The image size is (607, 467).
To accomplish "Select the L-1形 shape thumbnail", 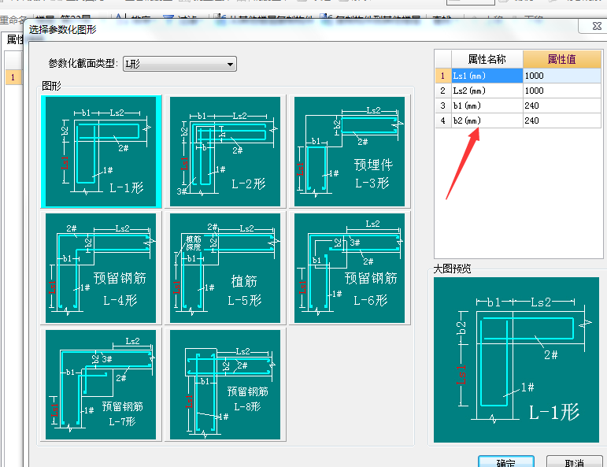I will pyautogui.click(x=101, y=151).
